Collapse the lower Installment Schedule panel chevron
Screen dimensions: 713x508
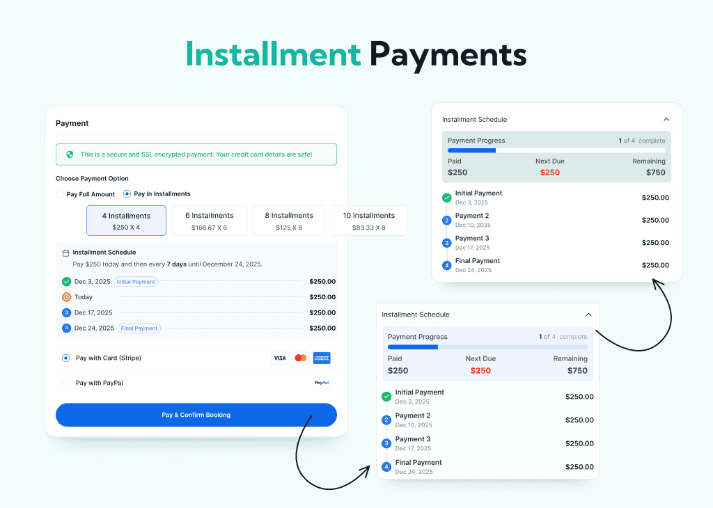[x=588, y=315]
